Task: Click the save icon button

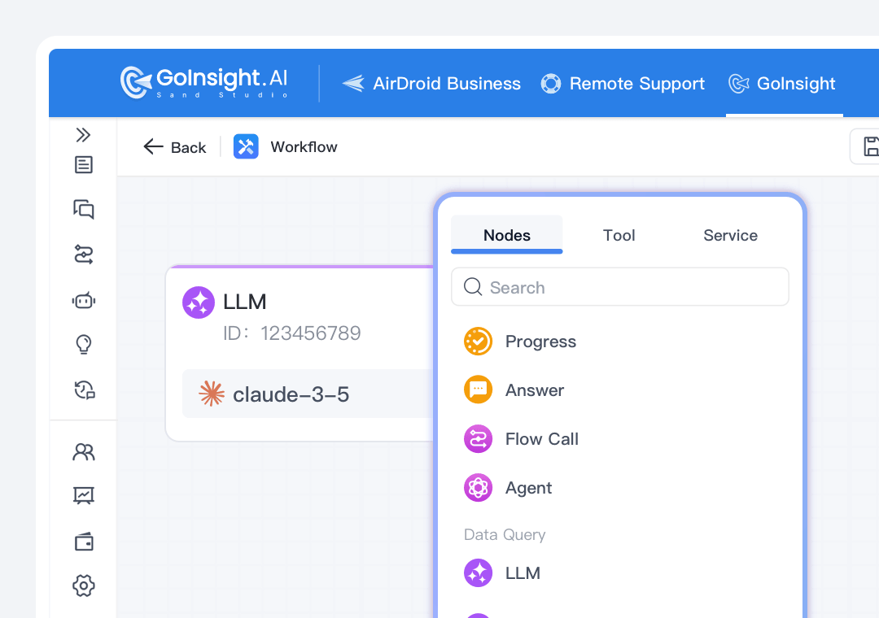Action: point(869,147)
